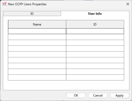Screen dimensions: 132x101
Task: Click the Name column header
Action: point(37,24)
